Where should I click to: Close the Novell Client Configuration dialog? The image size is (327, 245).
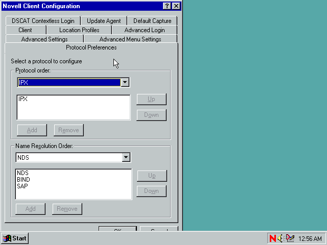[176, 6]
